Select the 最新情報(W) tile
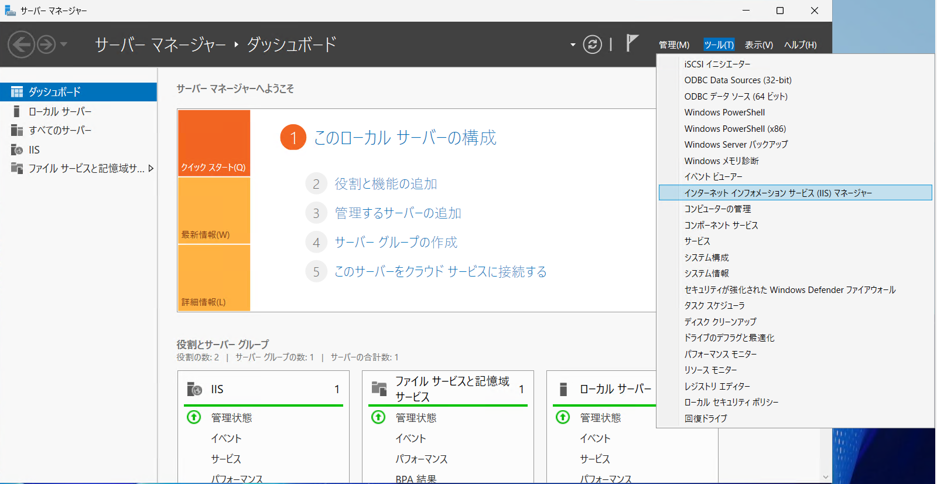This screenshot has height=484, width=937. (214, 210)
